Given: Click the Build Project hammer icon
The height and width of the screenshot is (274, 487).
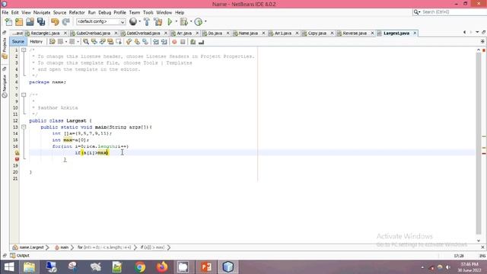Looking at the screenshot, I should point(147,22).
